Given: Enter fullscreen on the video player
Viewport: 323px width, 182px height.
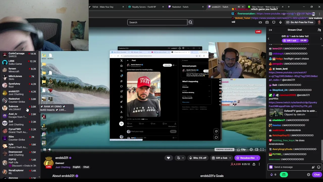Looking at the screenshot, I should tap(262, 149).
